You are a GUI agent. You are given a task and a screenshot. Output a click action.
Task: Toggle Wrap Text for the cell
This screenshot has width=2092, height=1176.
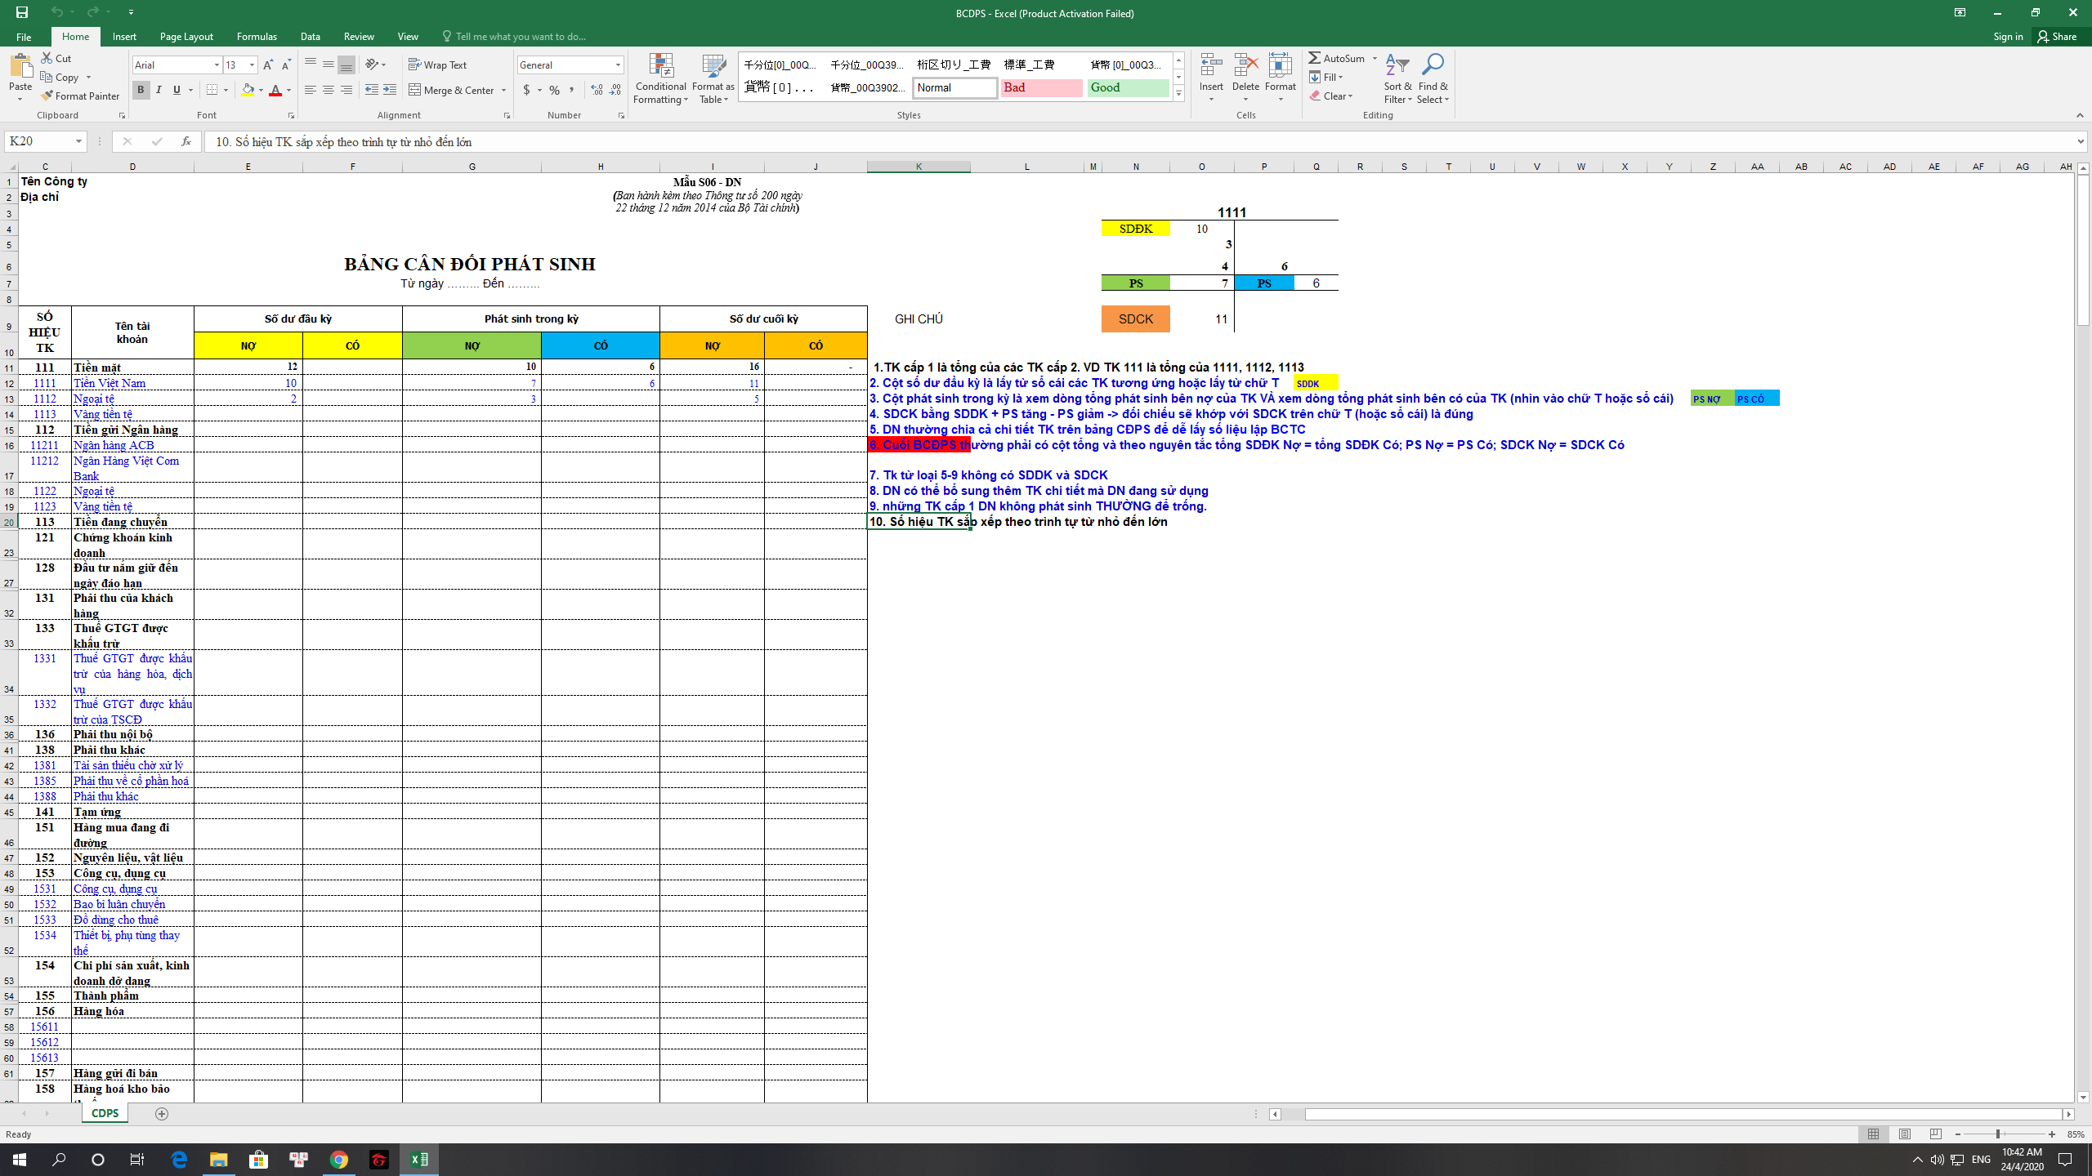coord(438,65)
